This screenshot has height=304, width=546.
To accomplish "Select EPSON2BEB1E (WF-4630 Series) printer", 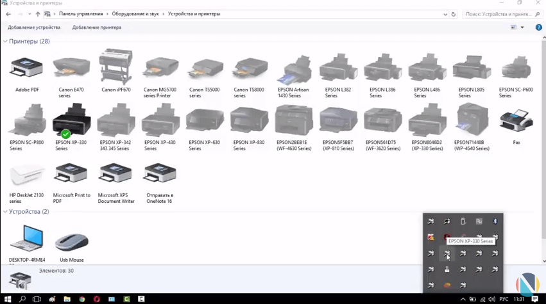I will click(x=294, y=128).
